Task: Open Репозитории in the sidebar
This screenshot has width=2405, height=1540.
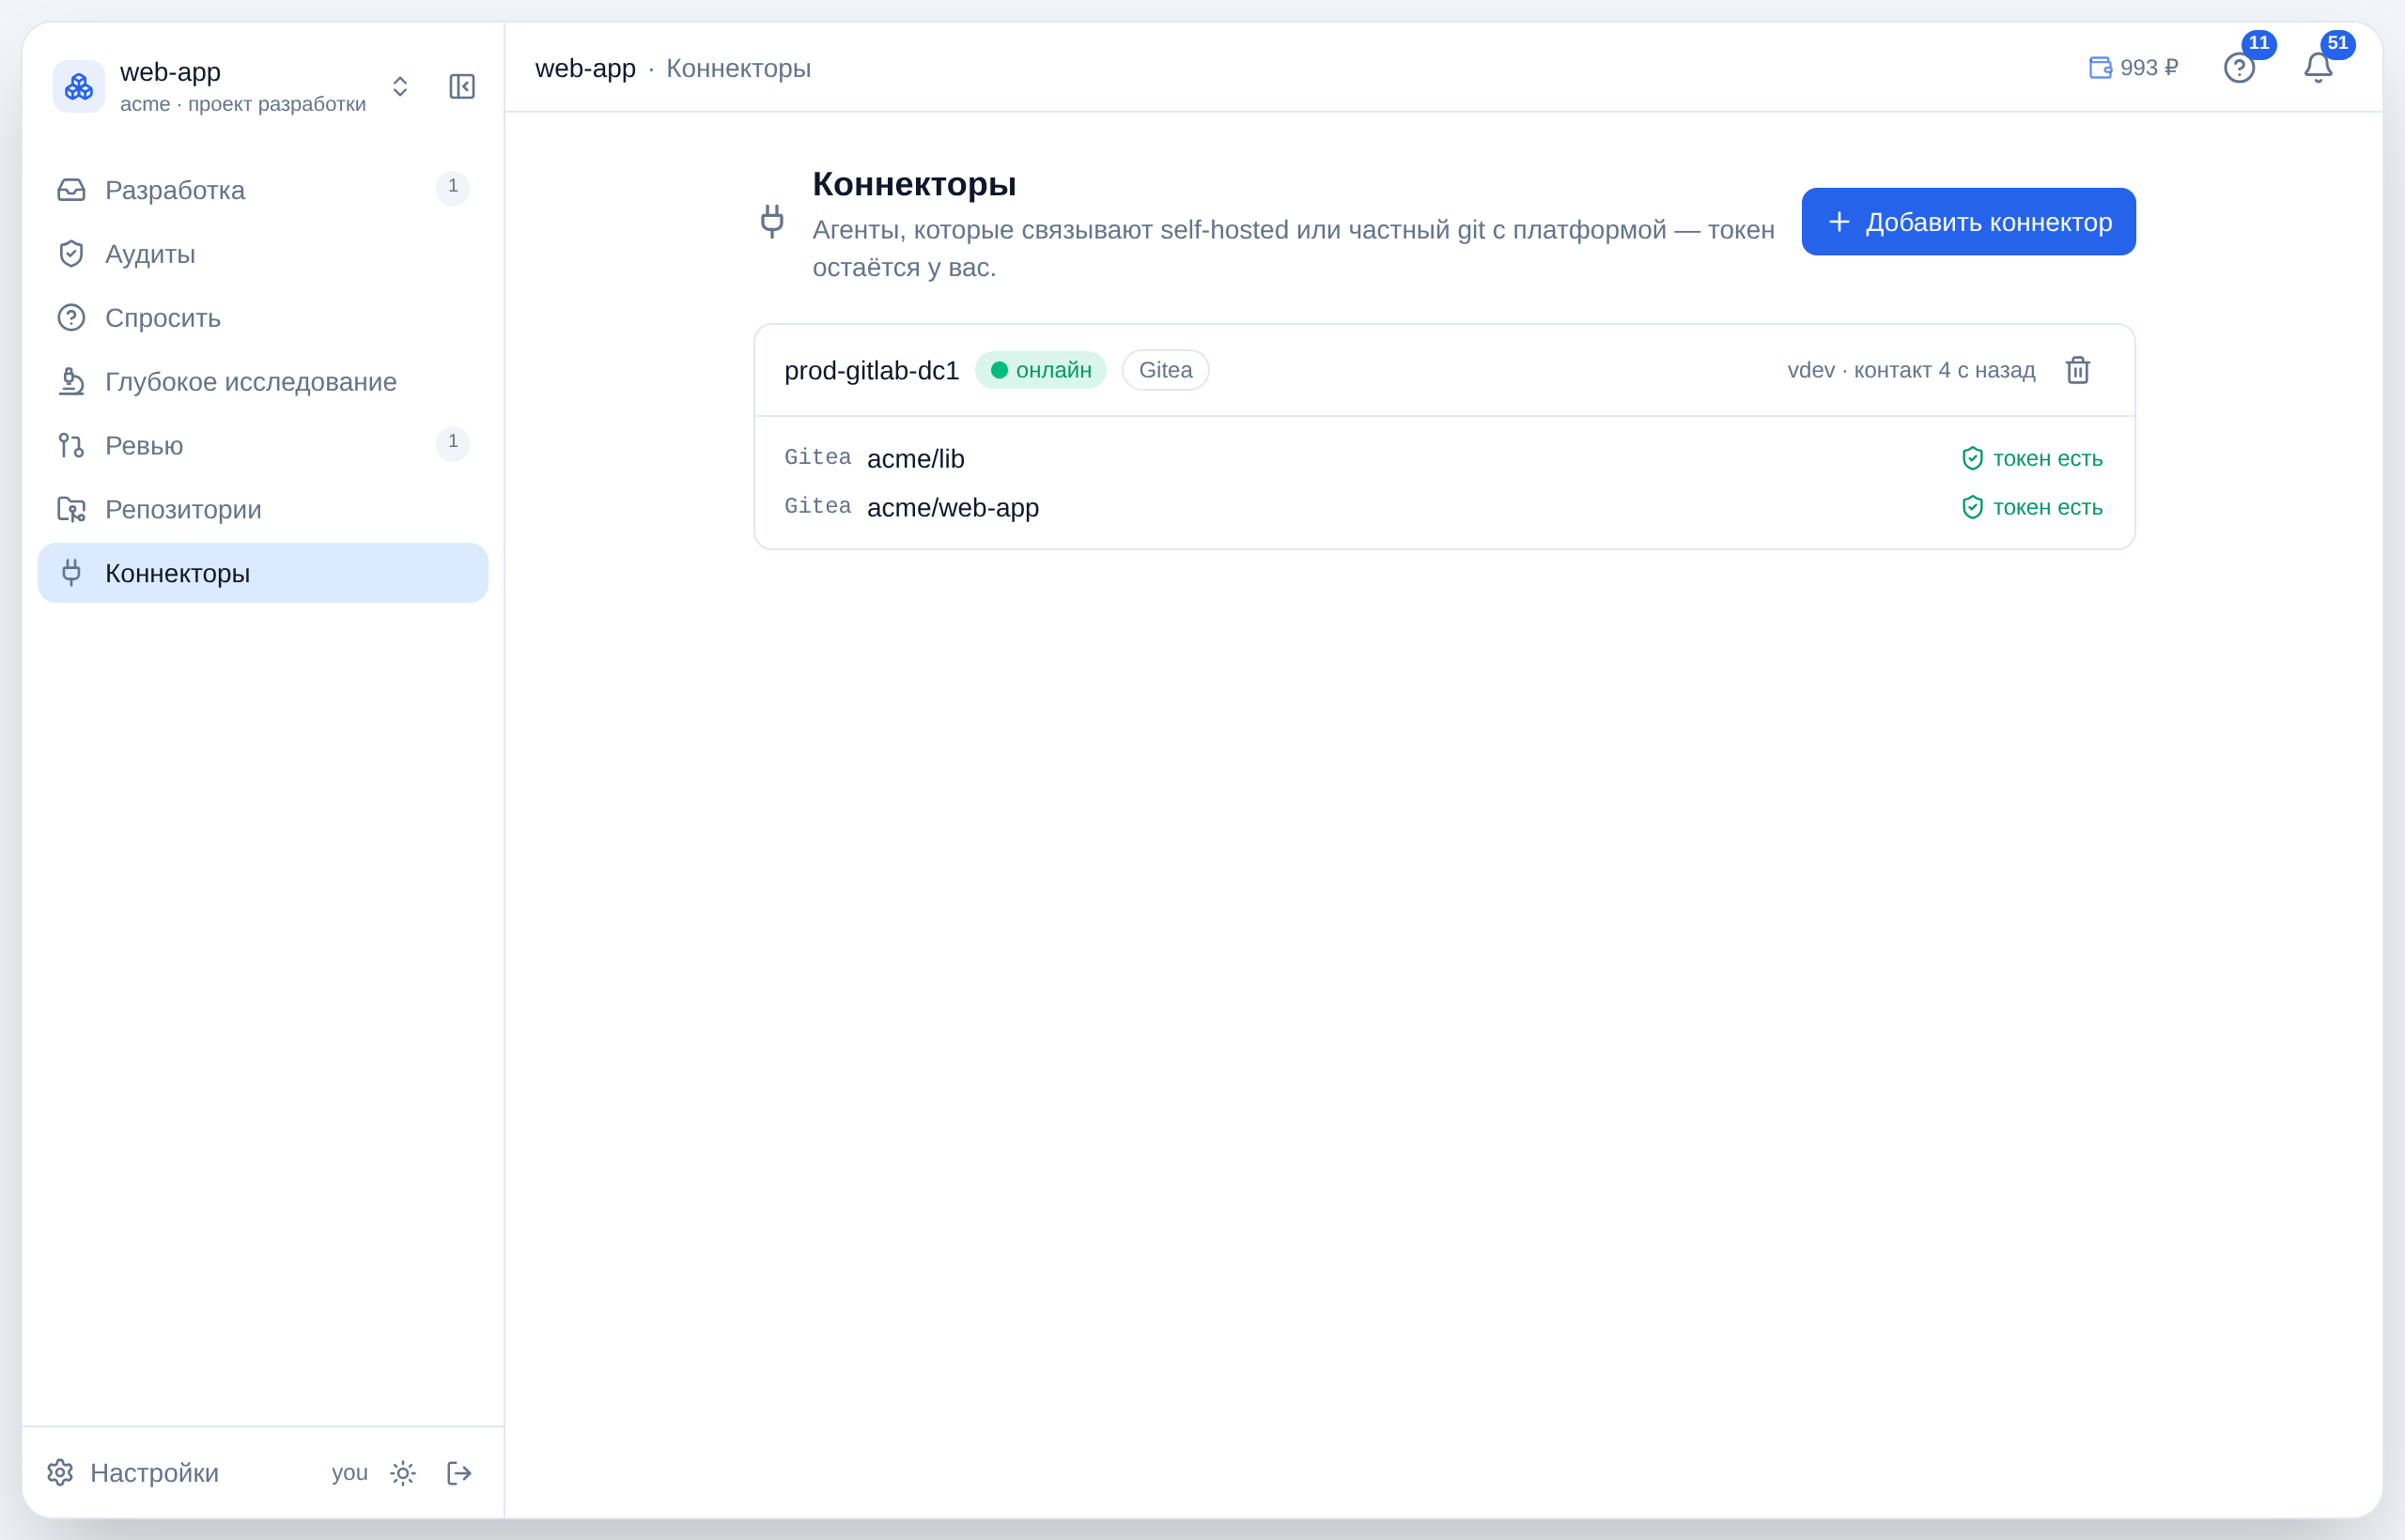Action: point(263,509)
